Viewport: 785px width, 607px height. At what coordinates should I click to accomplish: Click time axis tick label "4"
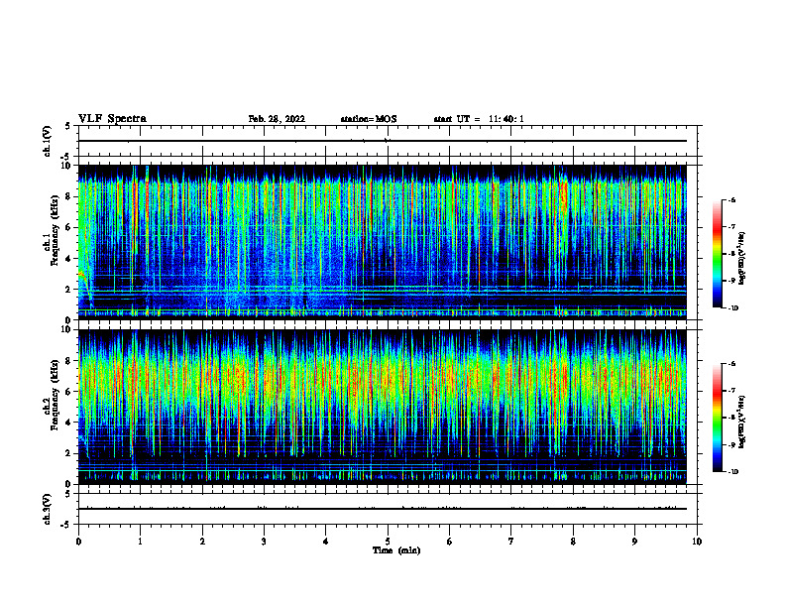point(326,542)
